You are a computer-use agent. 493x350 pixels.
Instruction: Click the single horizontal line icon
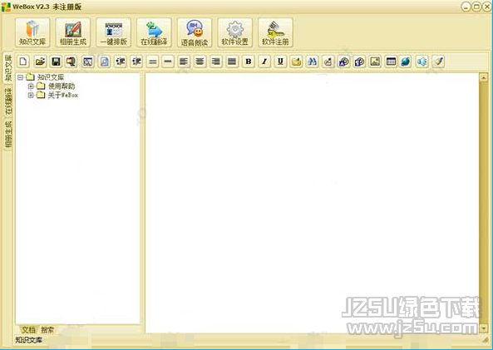coord(168,62)
